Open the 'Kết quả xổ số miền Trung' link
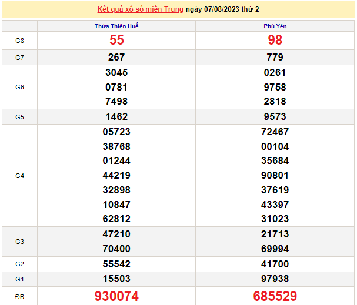 tap(141, 9)
